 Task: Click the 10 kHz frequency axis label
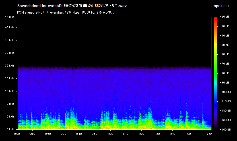tap(9, 104)
